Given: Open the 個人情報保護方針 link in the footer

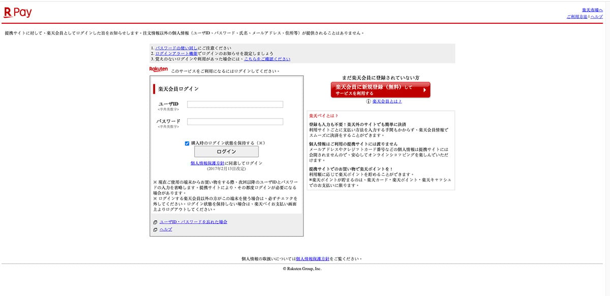Looking at the screenshot, I should [x=313, y=258].
